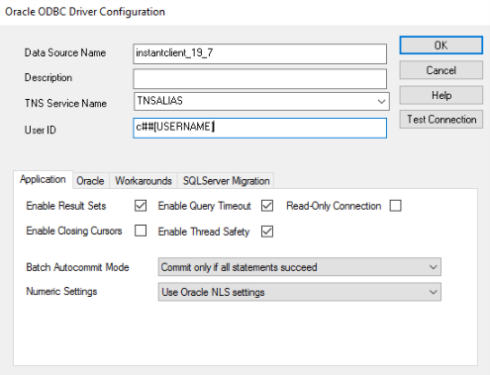Switch to the Application tab
Image resolution: width=490 pixels, height=375 pixels.
click(43, 179)
